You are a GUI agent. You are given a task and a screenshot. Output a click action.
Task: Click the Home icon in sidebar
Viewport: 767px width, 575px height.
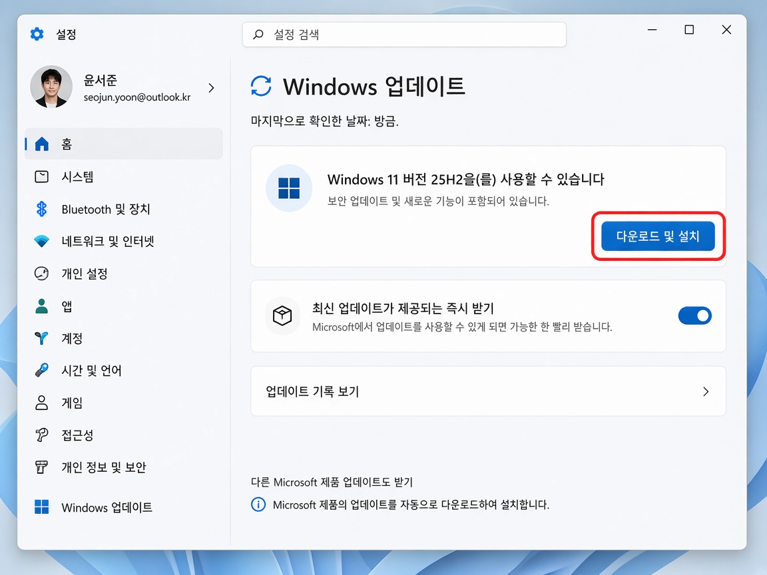click(41, 144)
